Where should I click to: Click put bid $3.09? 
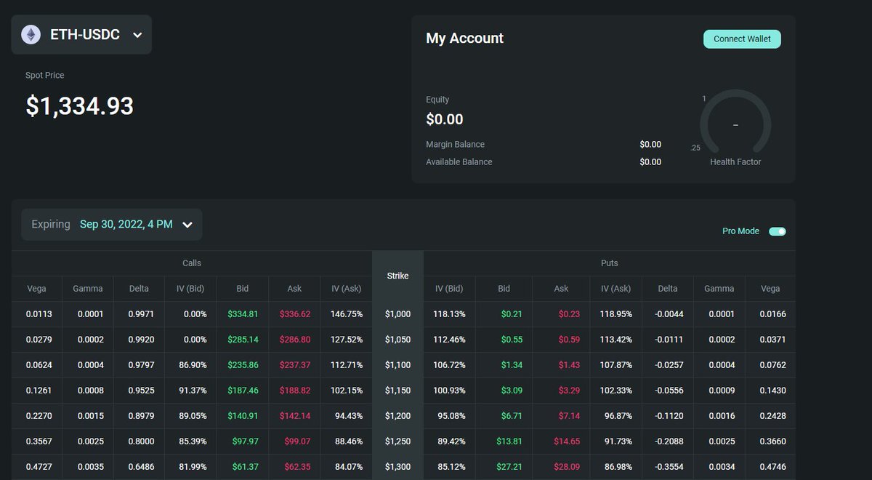pos(512,391)
